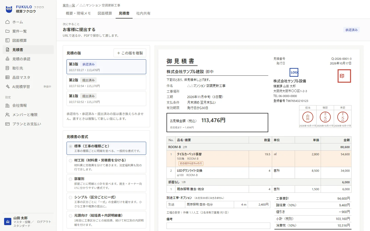Click the 備考 input field
This screenshot has width=370, height=231.
(x=218, y=226)
